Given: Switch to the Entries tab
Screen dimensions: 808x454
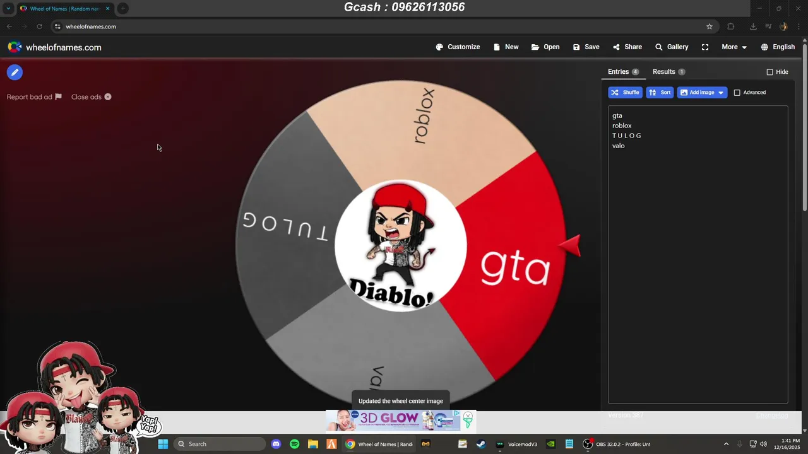Looking at the screenshot, I should pyautogui.click(x=623, y=72).
